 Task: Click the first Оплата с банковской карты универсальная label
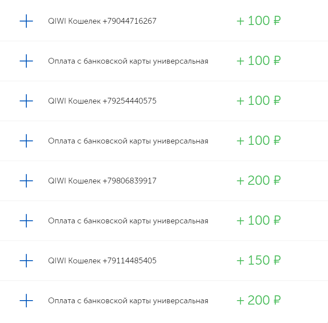(128, 61)
